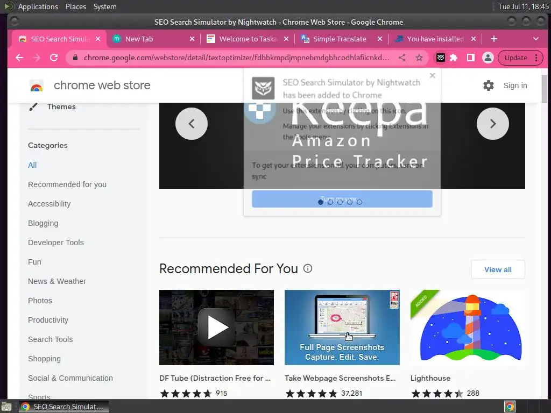Bookmark this page with the star icon
The width and height of the screenshot is (551, 413).
pyautogui.click(x=419, y=58)
